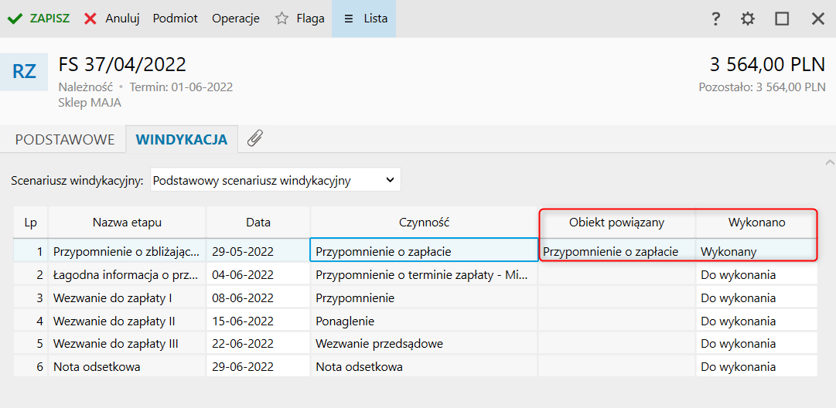Viewport: 836px width, 408px height.
Task: Select the Wezwanie do zapłaty II row
Action: (415, 321)
